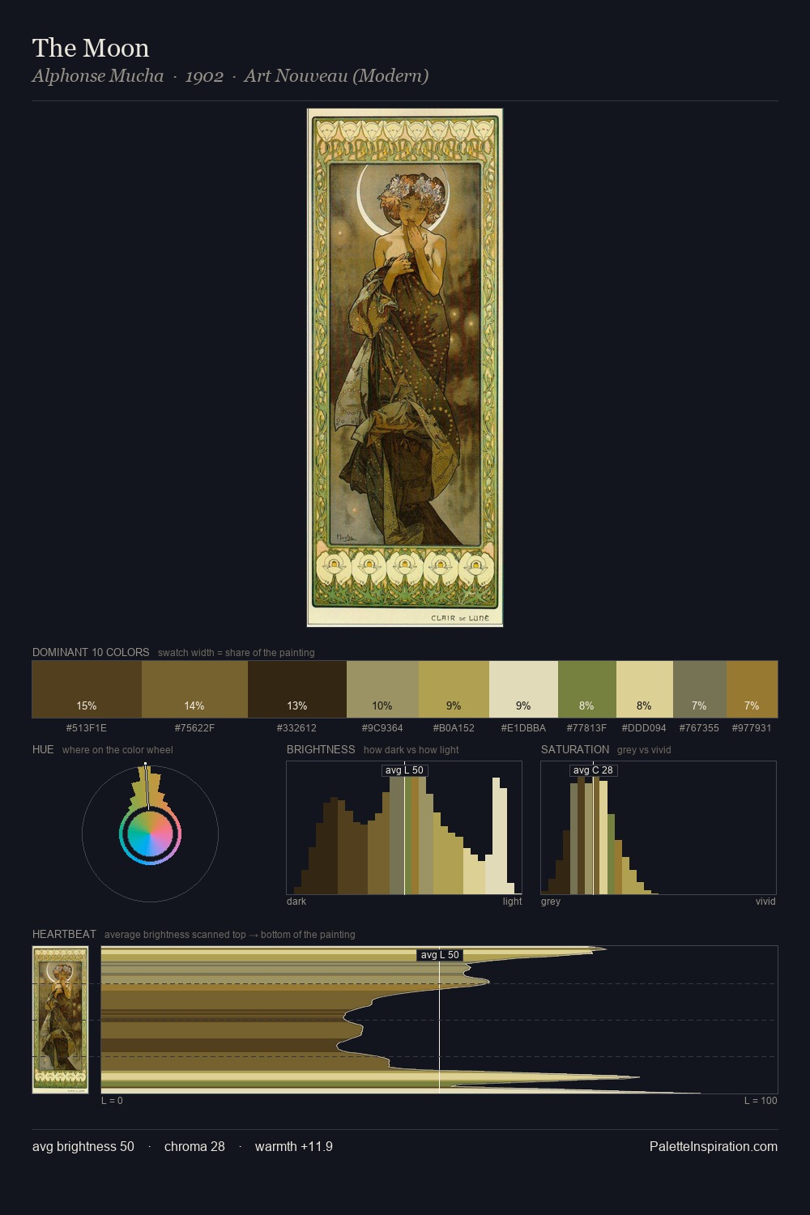Click the hex code #513F1E label
Viewport: 810px width, 1215px height.
pos(87,728)
